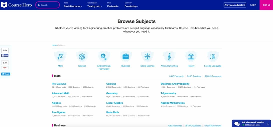Viewport: 273px width, 127px height.
Task: Open the Linear Algebra link
Action: (115, 103)
